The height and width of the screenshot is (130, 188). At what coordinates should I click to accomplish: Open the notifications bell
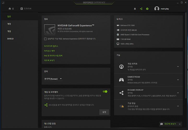click(x=135, y=9)
